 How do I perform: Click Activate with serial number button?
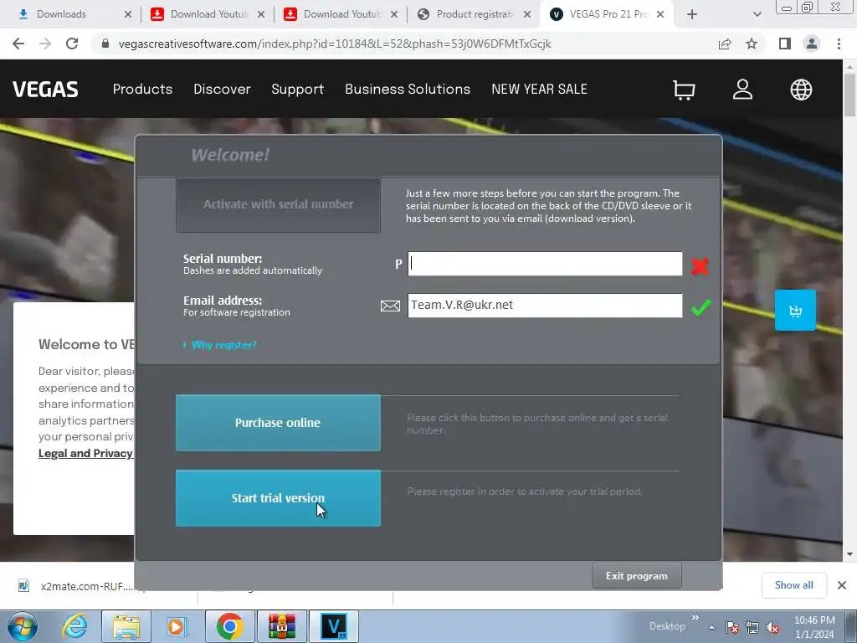(278, 204)
